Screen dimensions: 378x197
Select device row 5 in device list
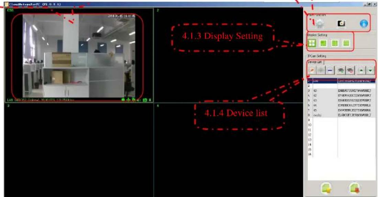(x=341, y=100)
